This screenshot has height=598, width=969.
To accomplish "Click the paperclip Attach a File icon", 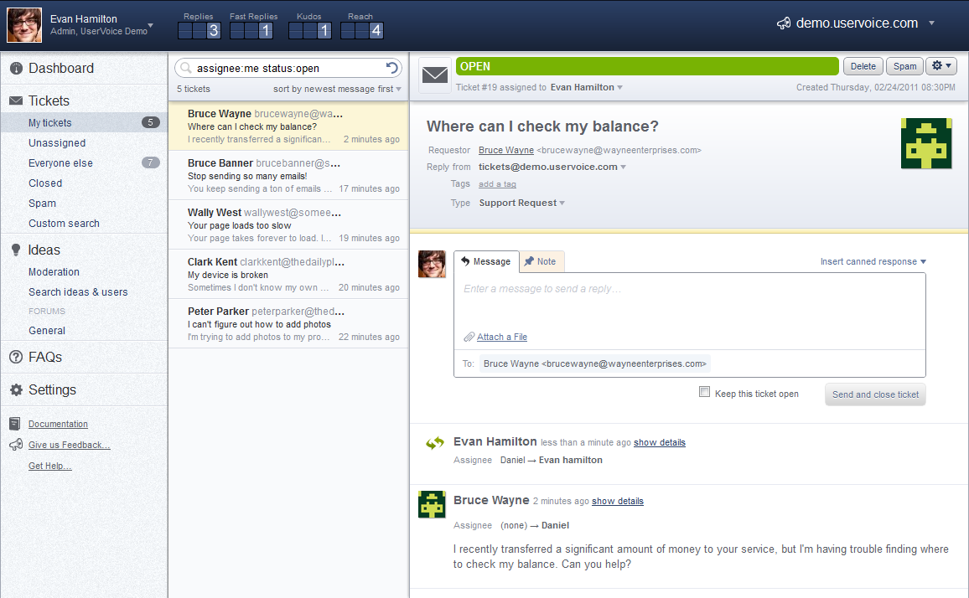I will coord(469,338).
